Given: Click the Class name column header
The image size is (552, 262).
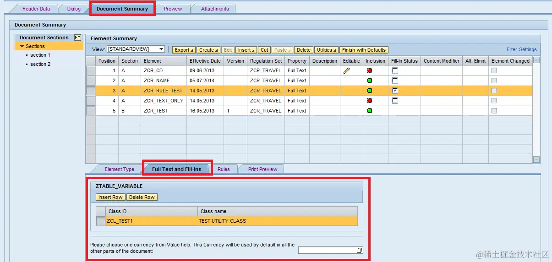Looking at the screenshot, I should [x=278, y=211].
